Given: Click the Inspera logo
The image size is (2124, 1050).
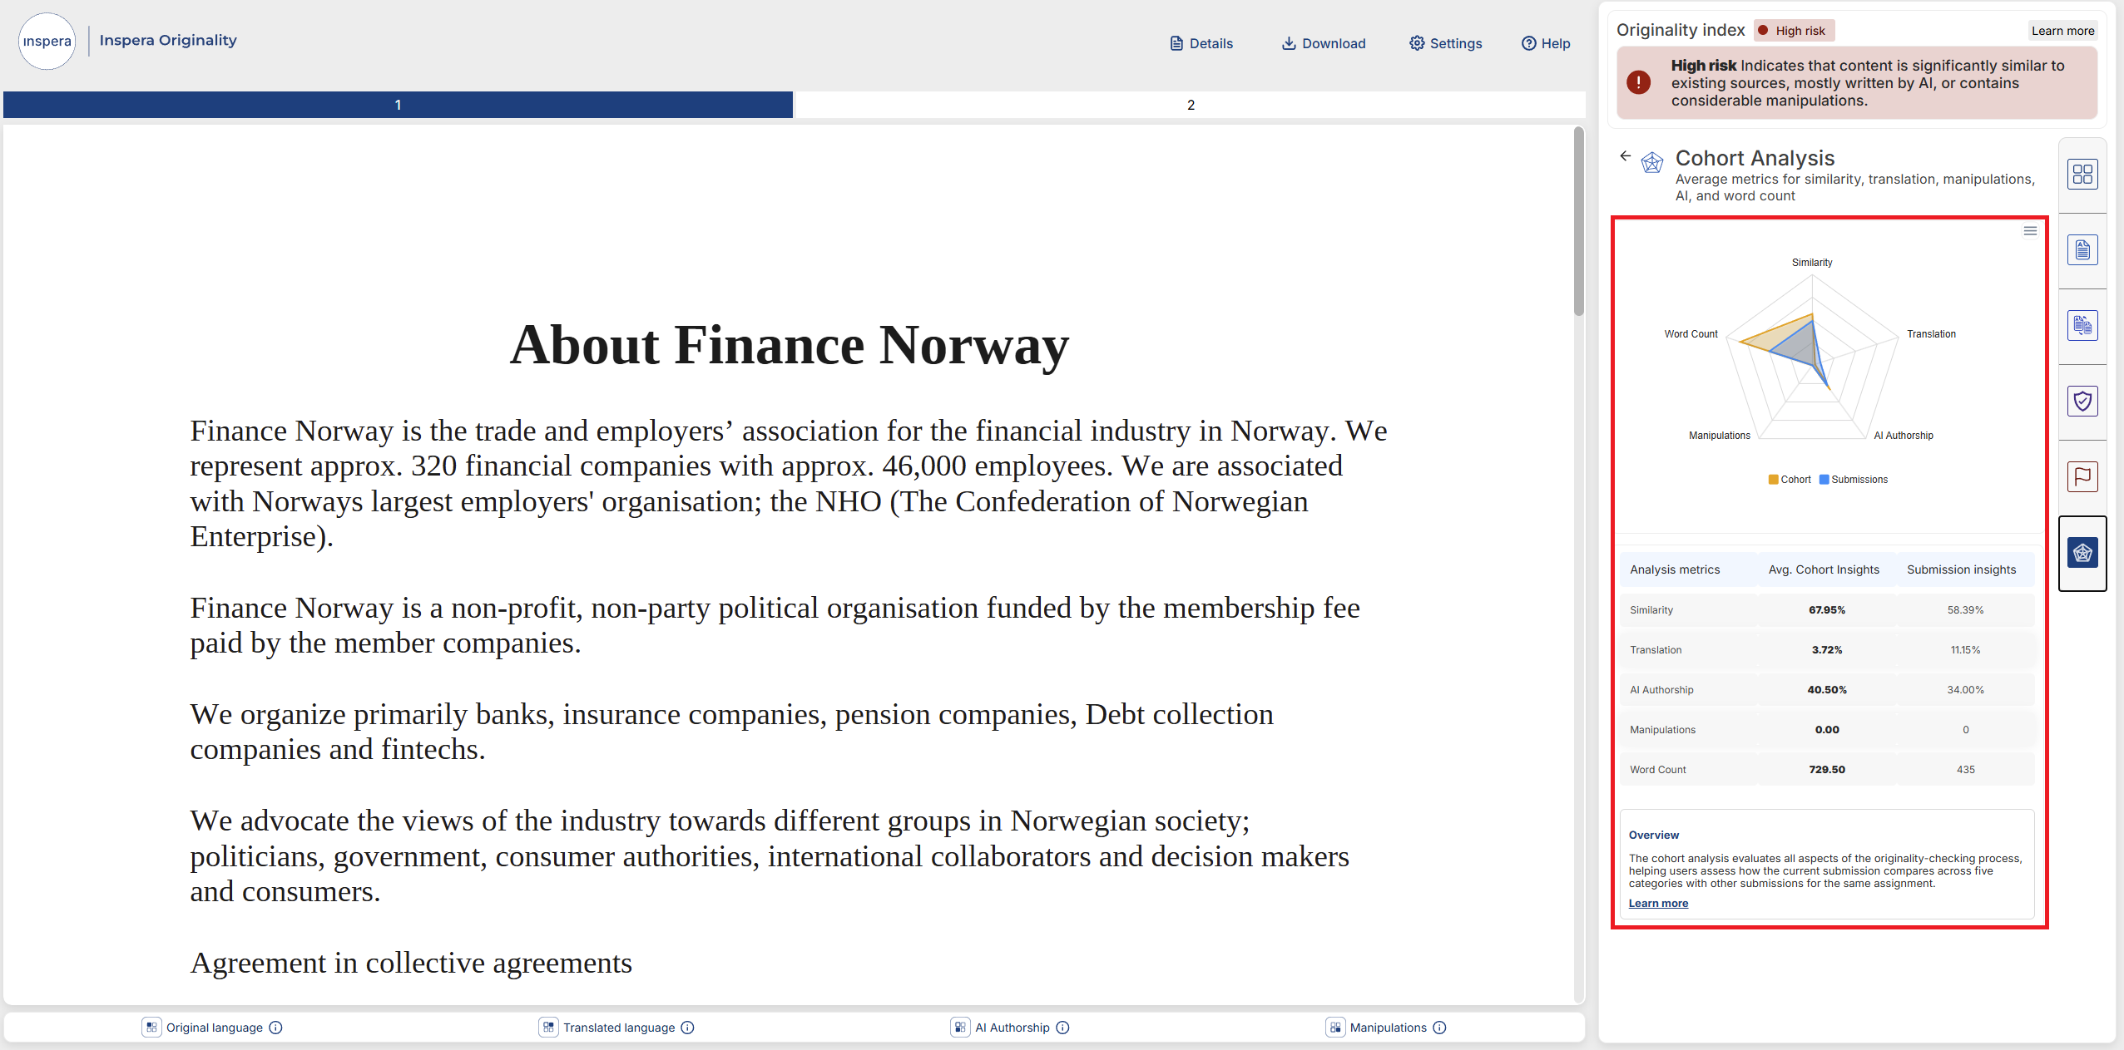Looking at the screenshot, I should coord(47,42).
